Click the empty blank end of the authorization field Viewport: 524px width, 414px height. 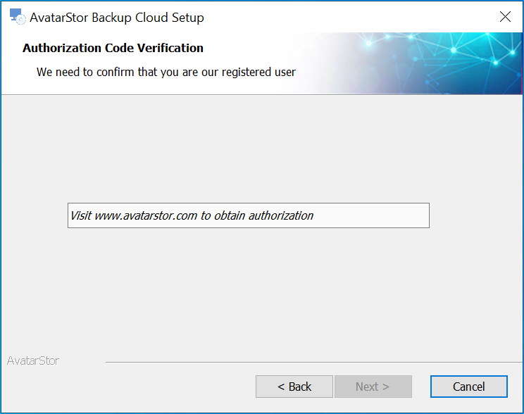(371, 215)
